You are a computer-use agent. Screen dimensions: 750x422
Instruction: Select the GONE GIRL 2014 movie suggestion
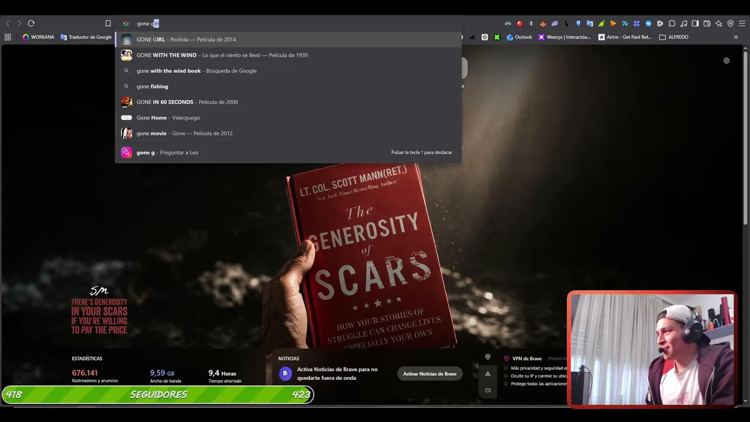click(x=288, y=39)
